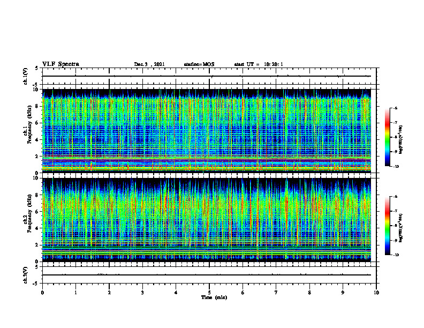Select the ch.2 "Frequency (kHz)" axis label
The height and width of the screenshot is (328, 424).
coord(29,212)
